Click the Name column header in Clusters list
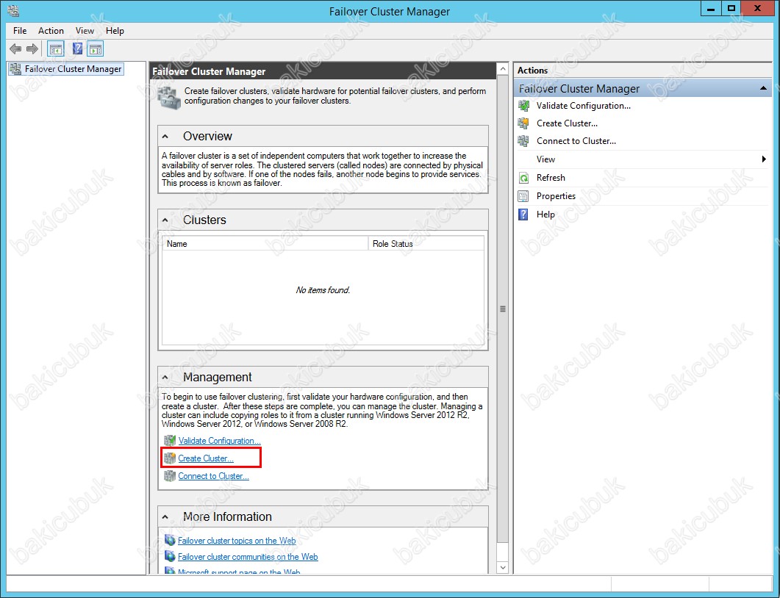Viewport: 780px width, 598px height. point(265,244)
